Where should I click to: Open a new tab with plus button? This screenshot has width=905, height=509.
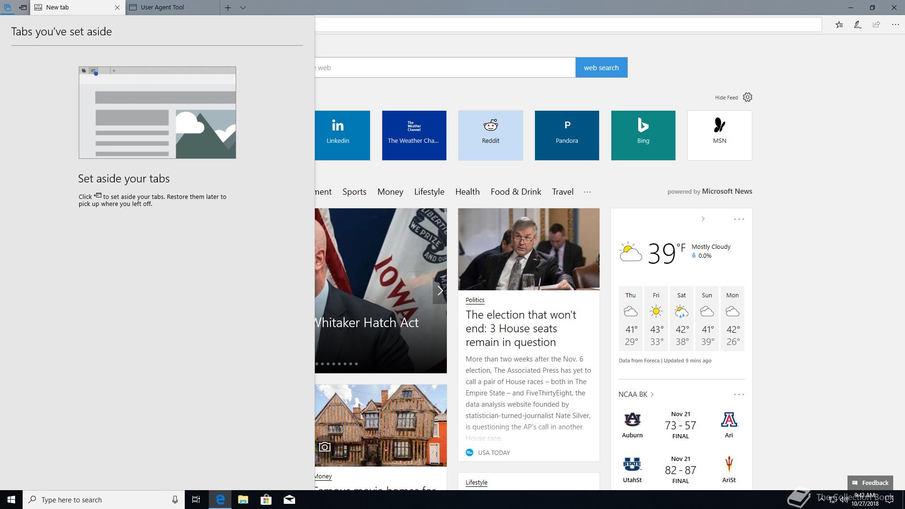[228, 8]
